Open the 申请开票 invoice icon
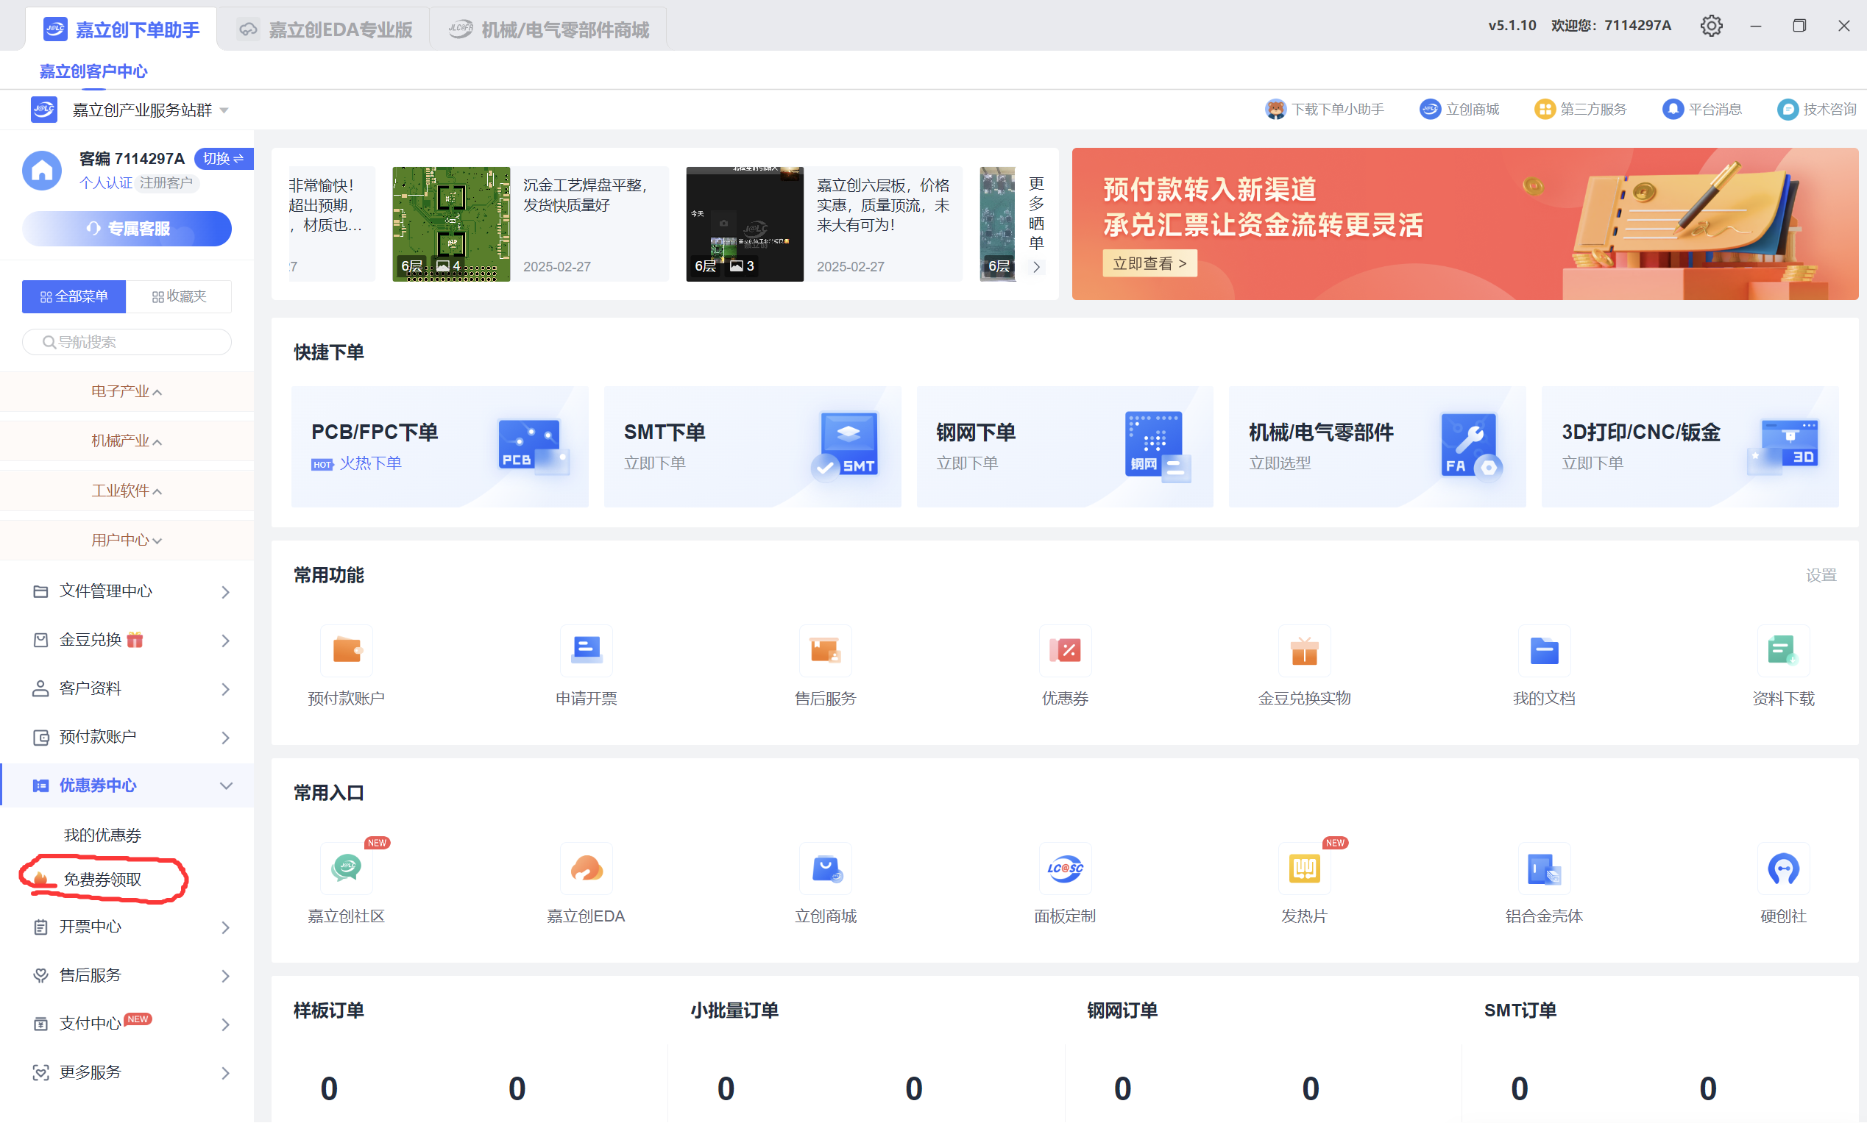The width and height of the screenshot is (1867, 1123). 586,650
